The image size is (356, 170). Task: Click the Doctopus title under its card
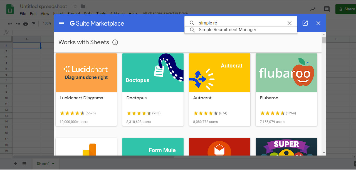(137, 98)
